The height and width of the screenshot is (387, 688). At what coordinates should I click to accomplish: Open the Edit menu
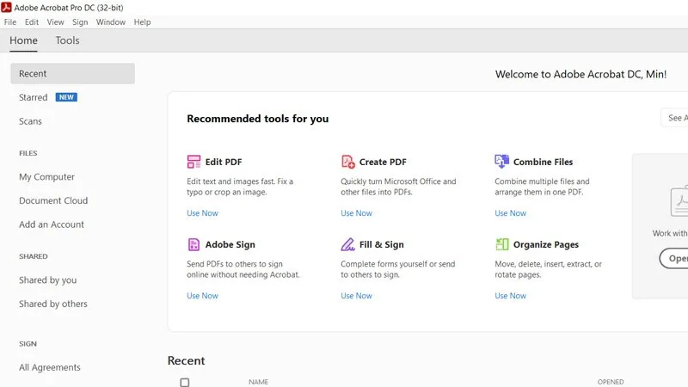(x=32, y=22)
